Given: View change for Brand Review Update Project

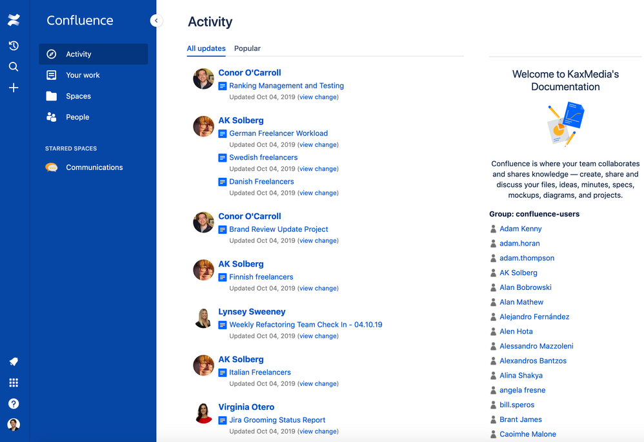Looking at the screenshot, I should (318, 241).
